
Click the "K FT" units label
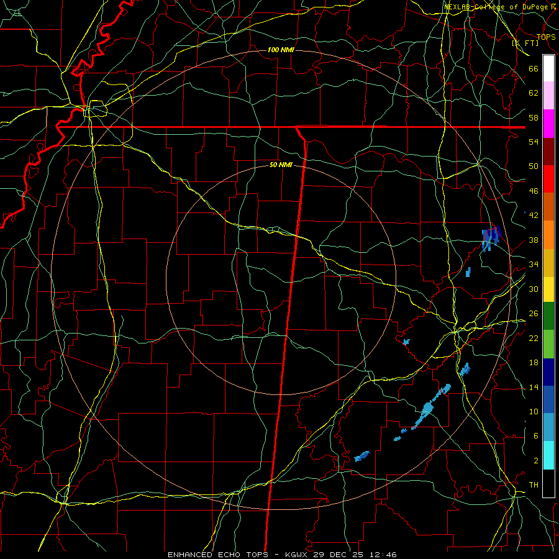525,43
